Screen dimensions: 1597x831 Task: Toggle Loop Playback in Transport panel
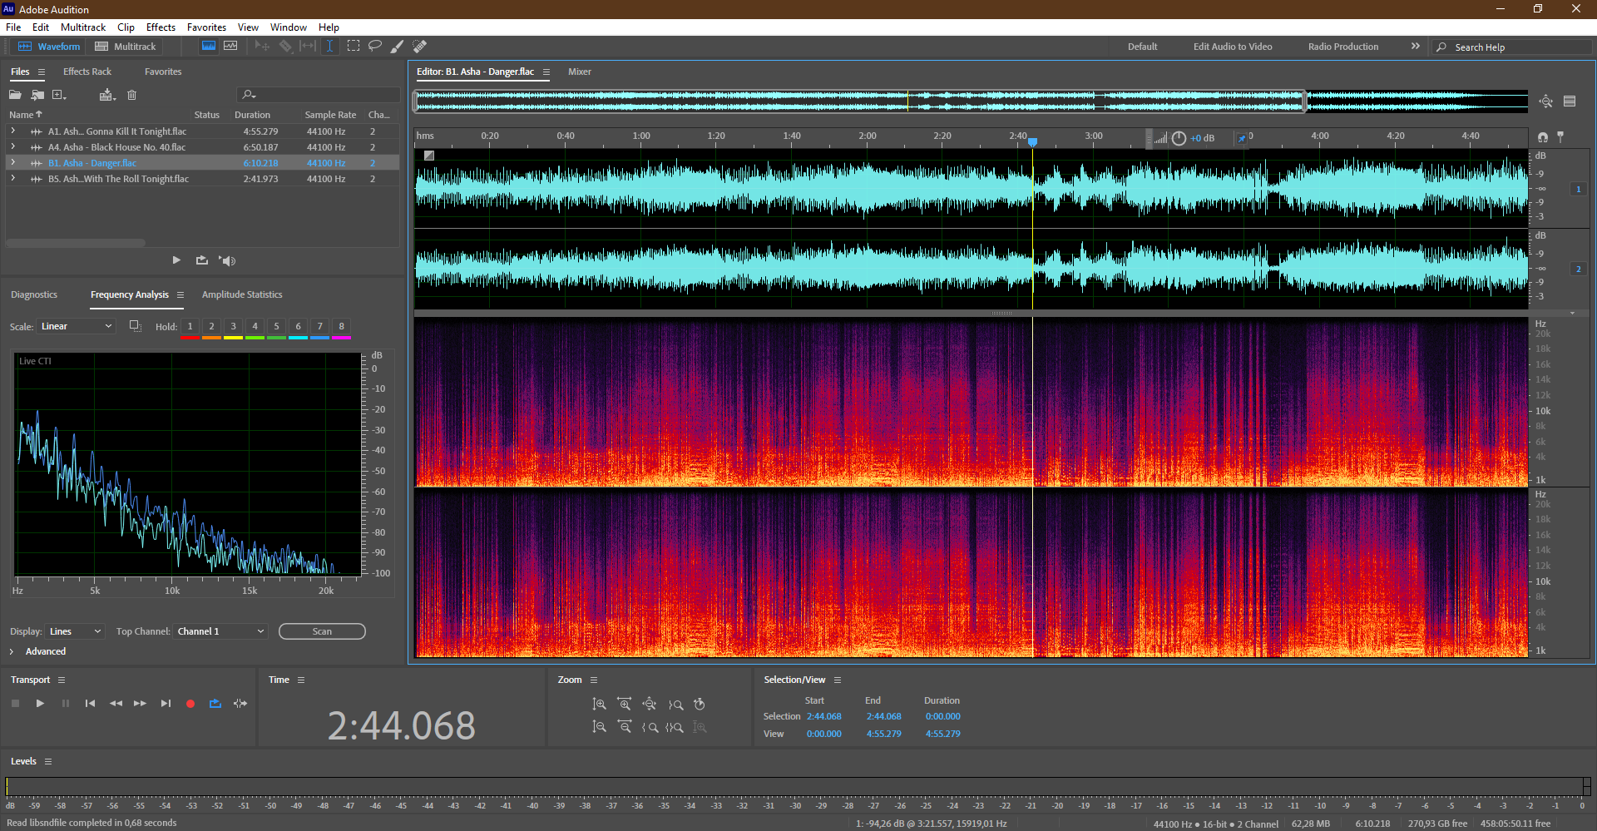[x=215, y=704]
